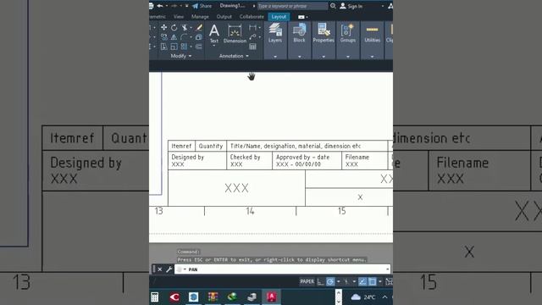Screen dimensions: 542x305
Task: Expand the Modify panel dropdown
Action: (181, 56)
